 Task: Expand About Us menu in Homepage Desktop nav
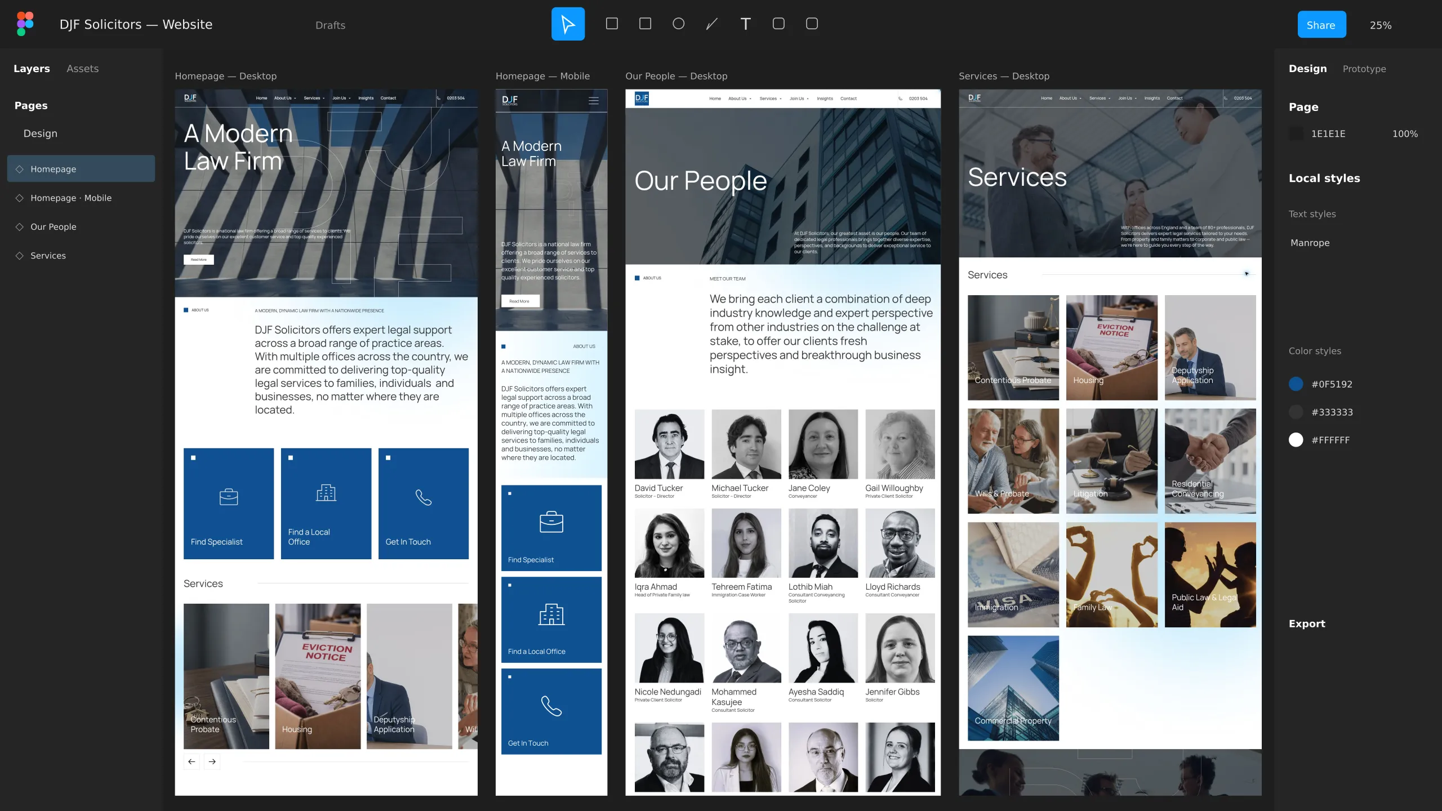tap(284, 98)
